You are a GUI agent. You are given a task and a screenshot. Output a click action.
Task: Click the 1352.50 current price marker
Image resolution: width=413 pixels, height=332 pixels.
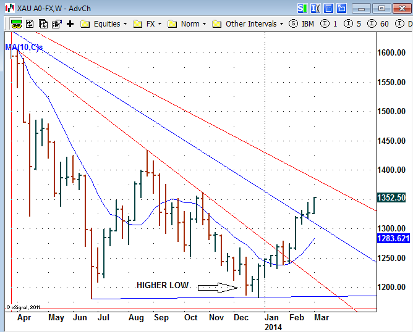[391, 197]
